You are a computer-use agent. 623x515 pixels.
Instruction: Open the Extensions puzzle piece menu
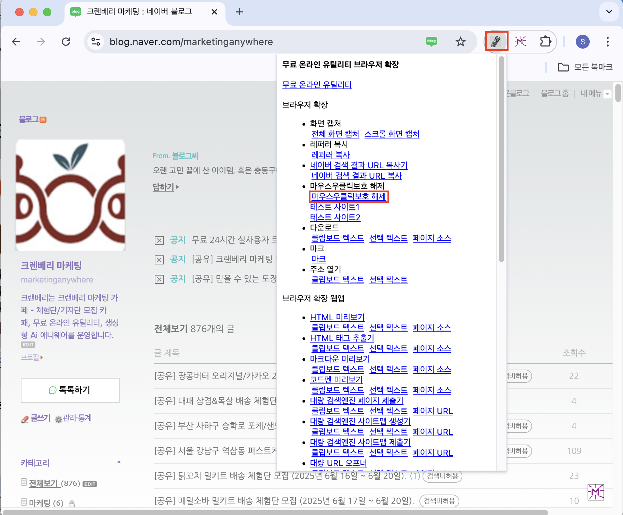click(x=545, y=42)
